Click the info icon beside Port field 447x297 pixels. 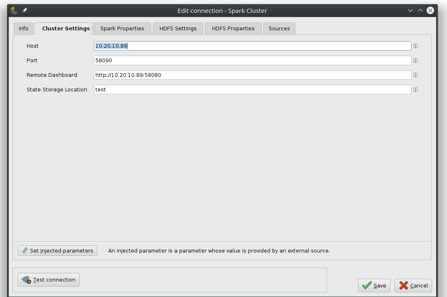tap(415, 61)
